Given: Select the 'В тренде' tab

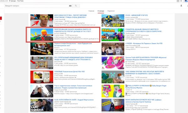Looking at the screenshot, I should coord(101,11).
